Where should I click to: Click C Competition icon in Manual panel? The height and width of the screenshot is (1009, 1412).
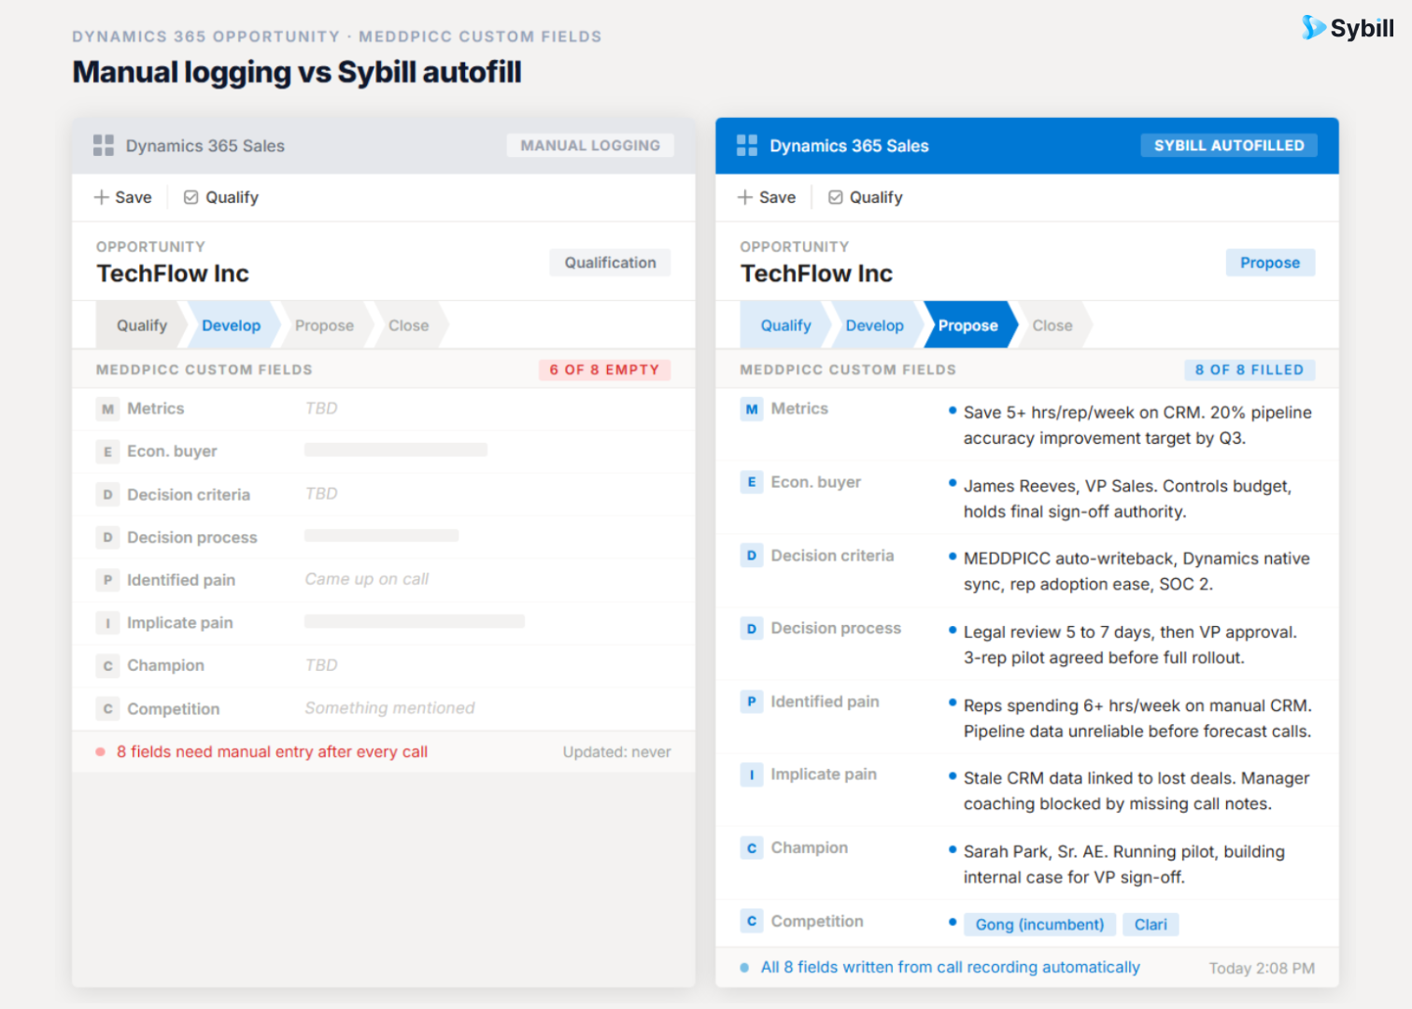(107, 709)
